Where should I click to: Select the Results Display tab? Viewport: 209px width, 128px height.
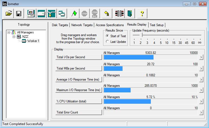(137, 25)
